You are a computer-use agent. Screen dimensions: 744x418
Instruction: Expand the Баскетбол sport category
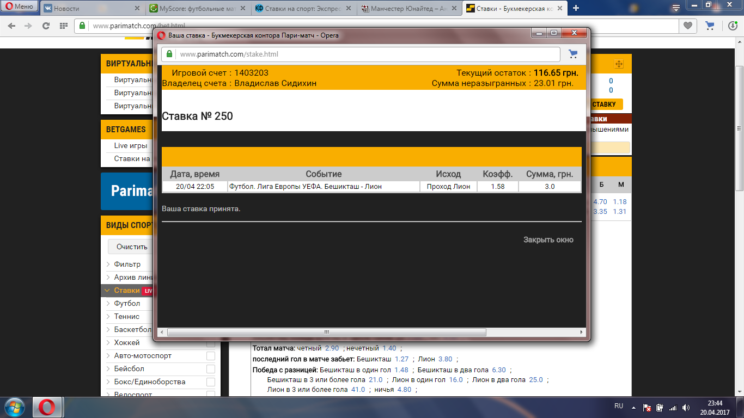[x=130, y=329]
